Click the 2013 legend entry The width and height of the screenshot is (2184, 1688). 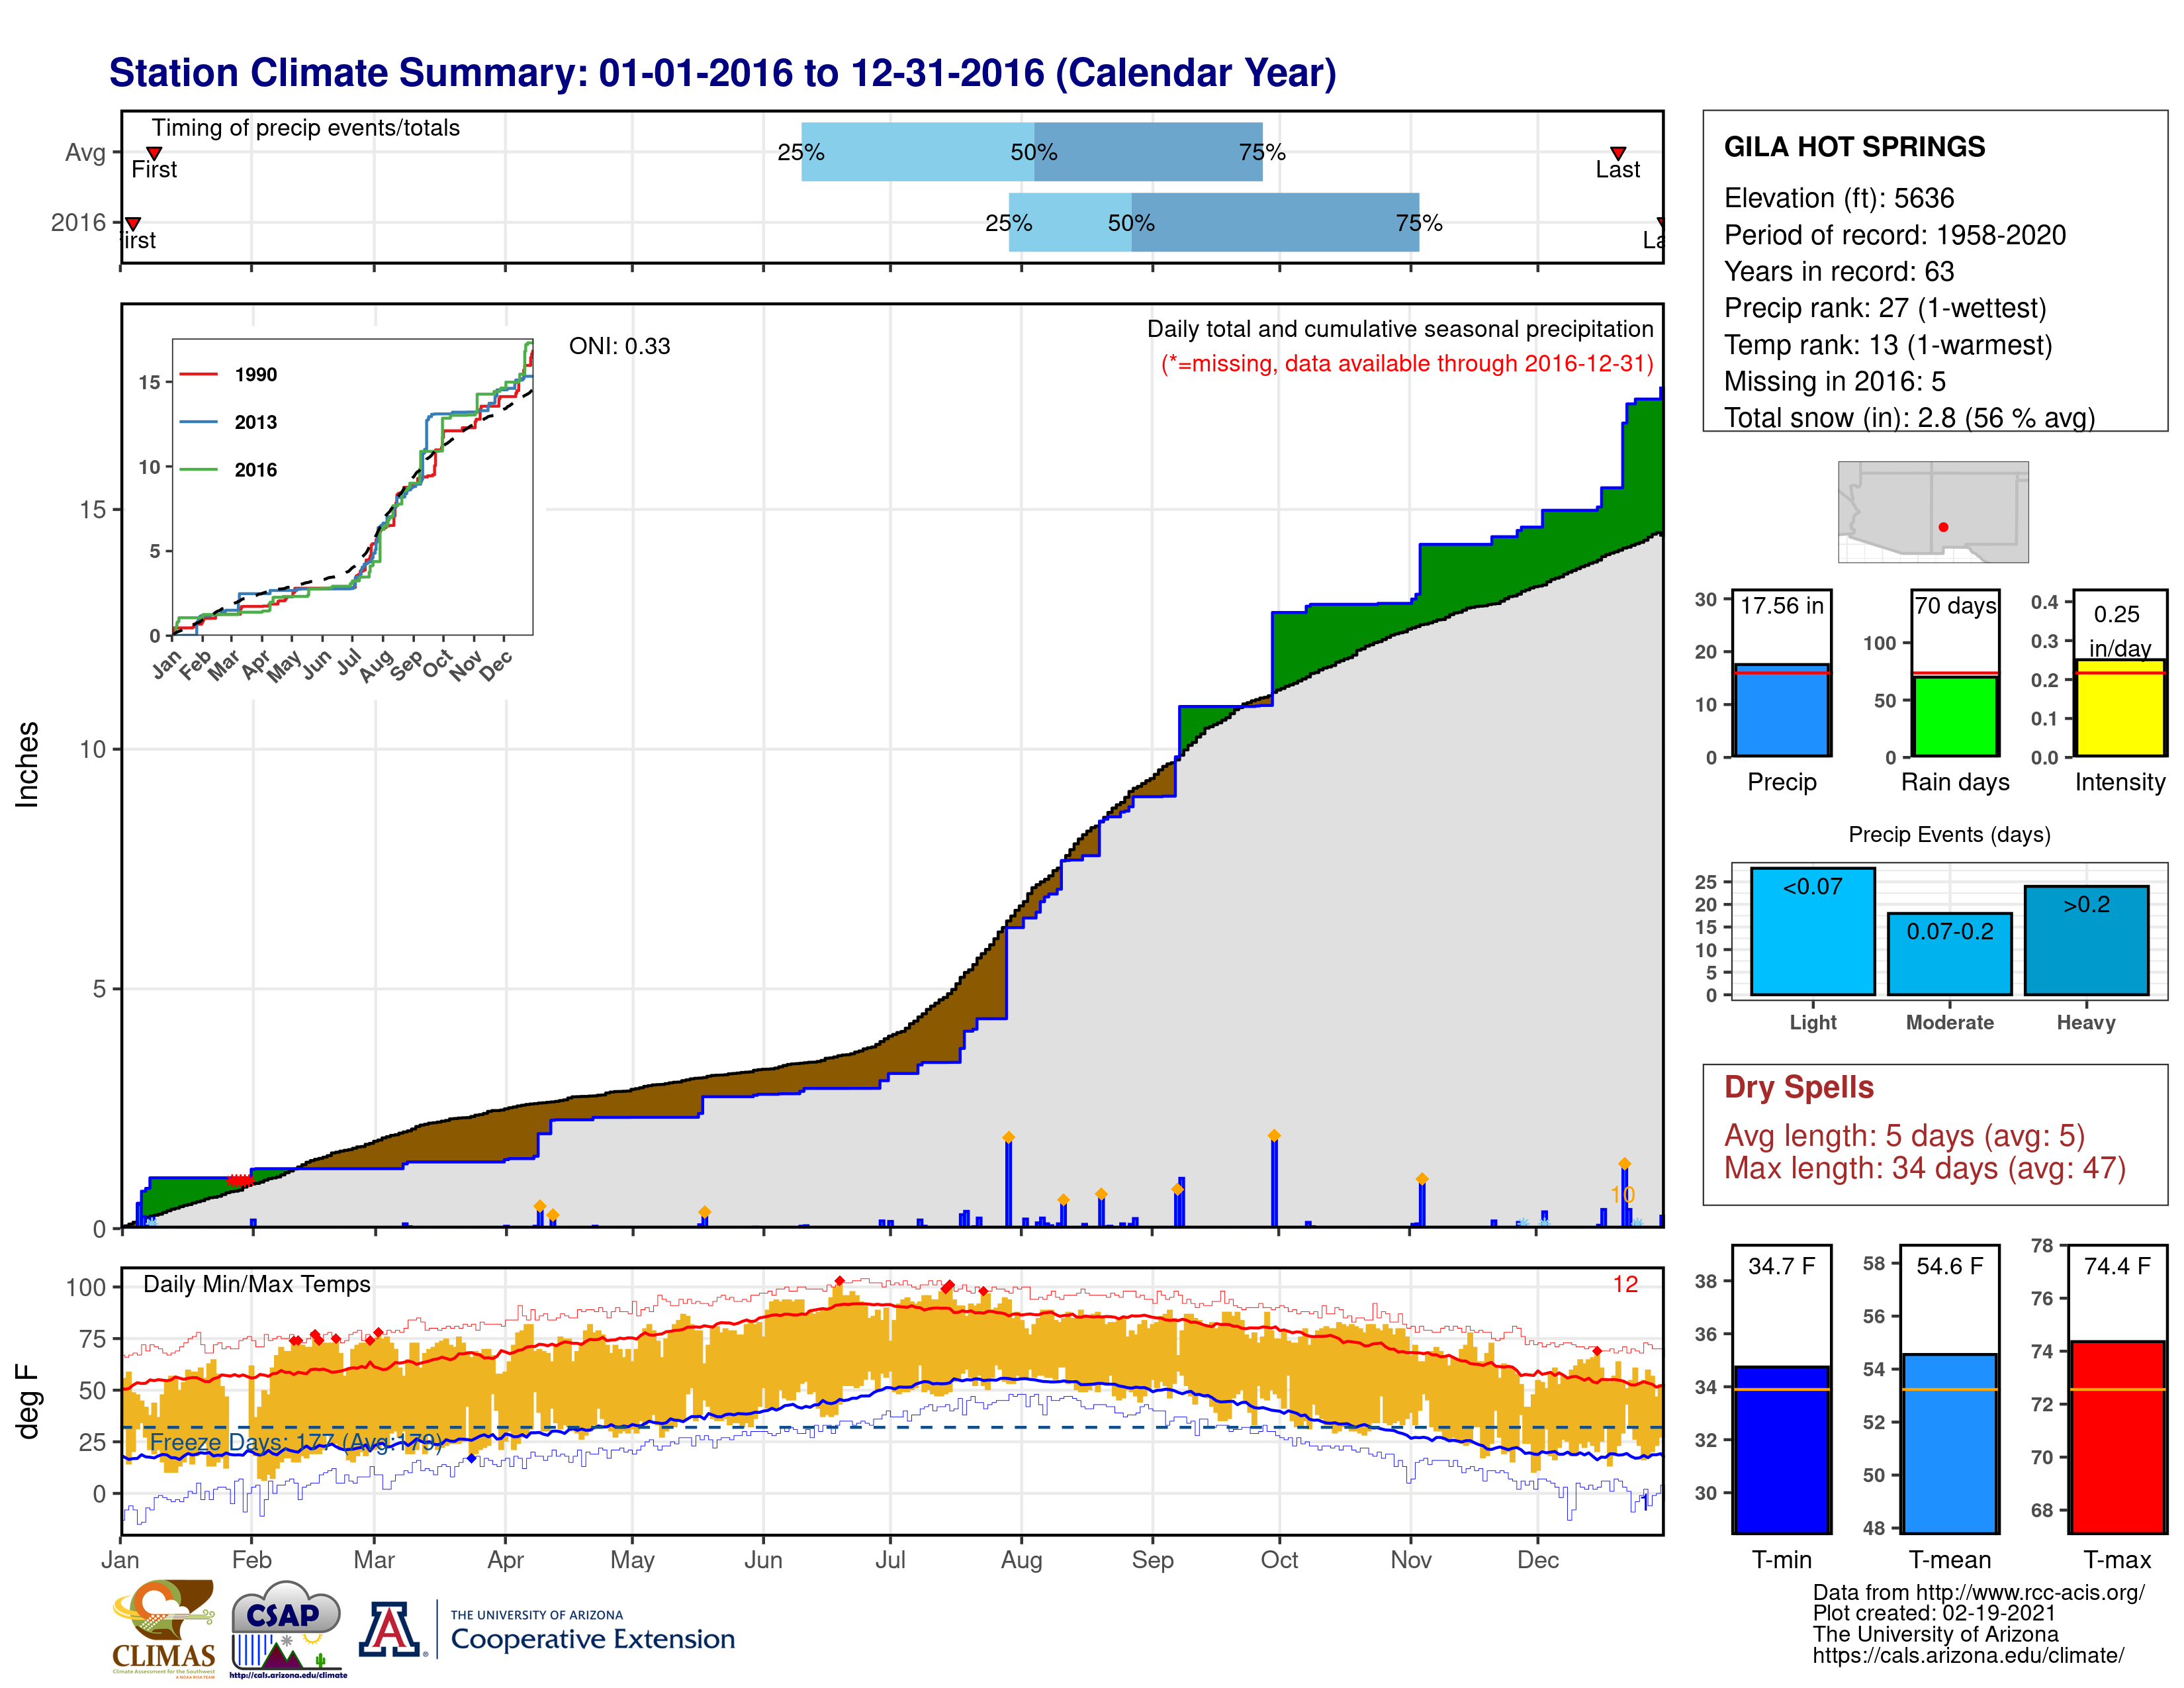[x=229, y=422]
